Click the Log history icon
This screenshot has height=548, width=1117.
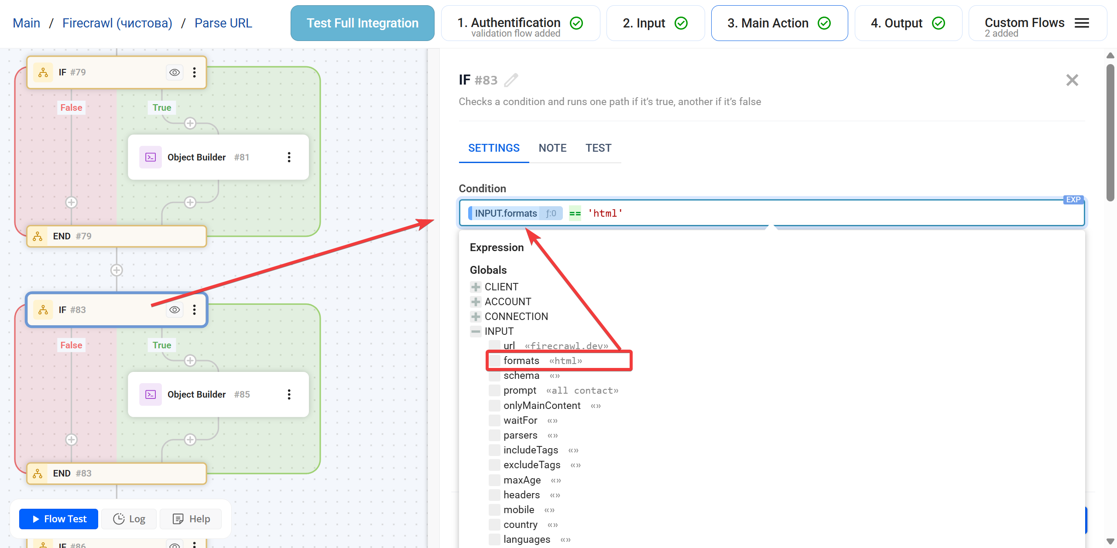pyautogui.click(x=118, y=519)
